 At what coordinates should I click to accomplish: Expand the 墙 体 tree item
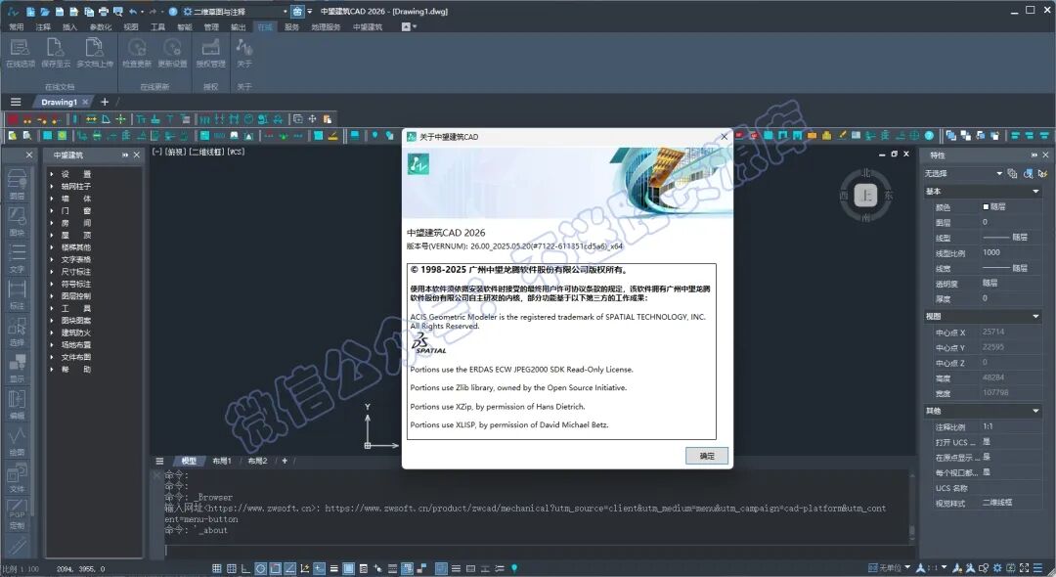click(x=52, y=199)
